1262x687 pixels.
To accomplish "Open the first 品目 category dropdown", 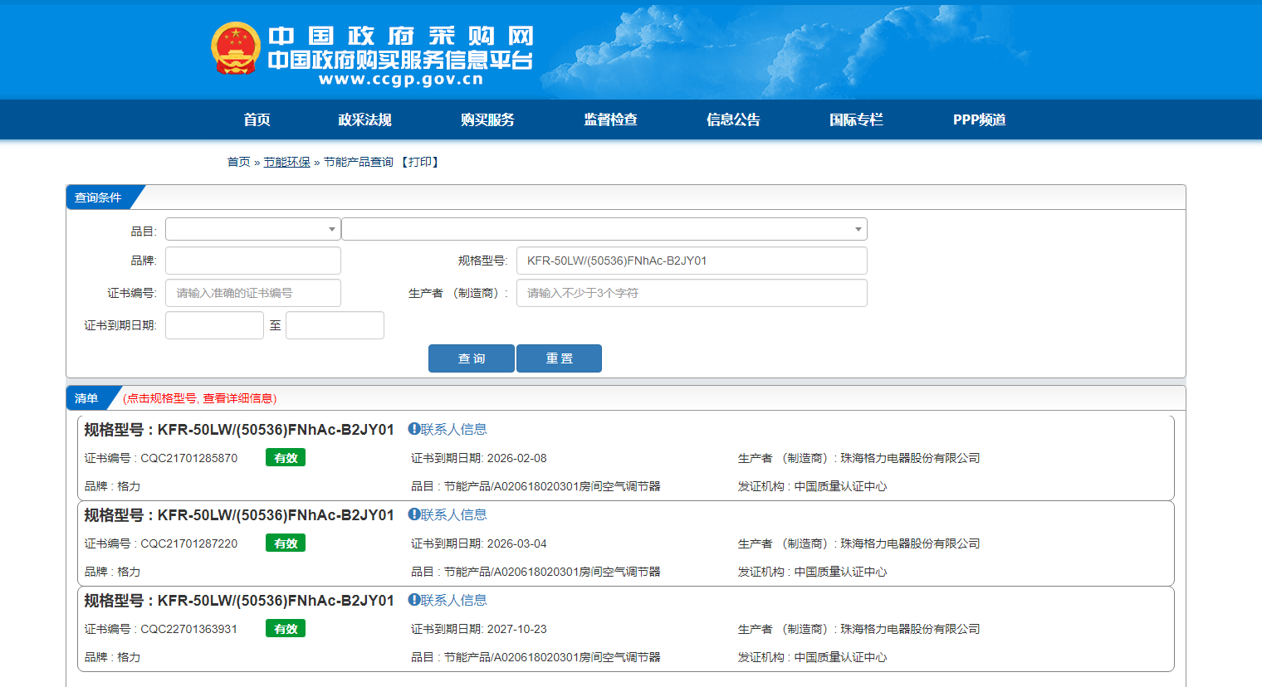I will [252, 229].
